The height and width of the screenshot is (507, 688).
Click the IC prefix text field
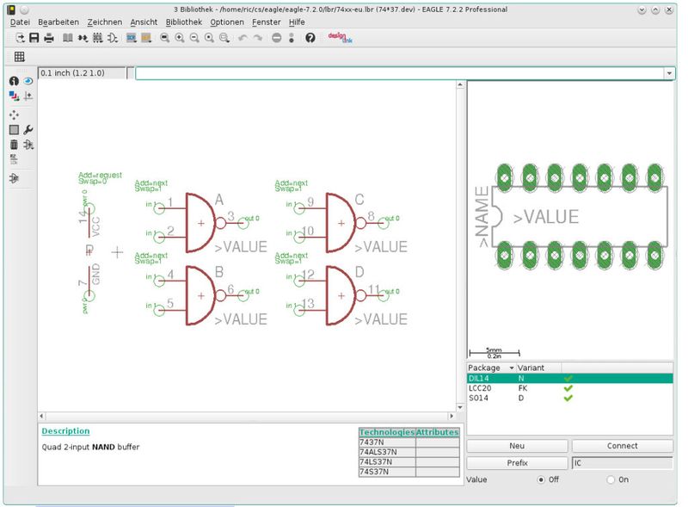pos(622,463)
